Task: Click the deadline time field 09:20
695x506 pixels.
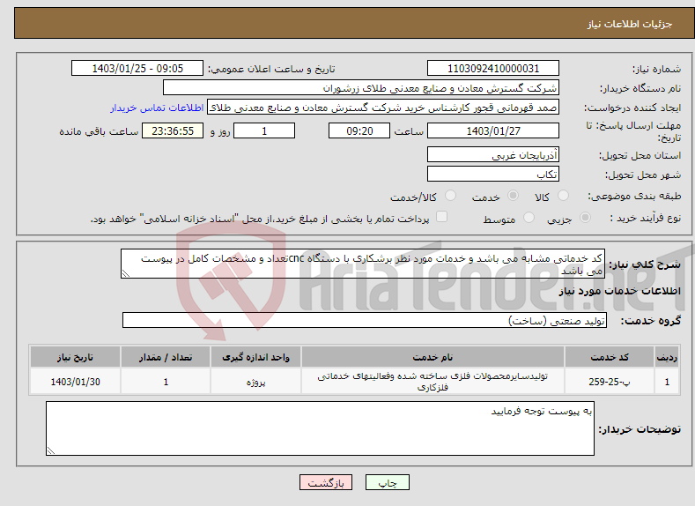Action: pos(359,130)
